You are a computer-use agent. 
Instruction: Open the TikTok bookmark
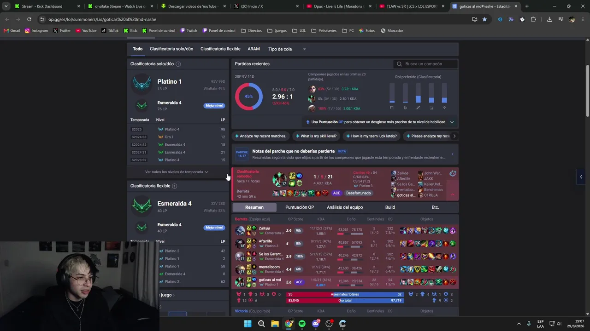click(110, 31)
